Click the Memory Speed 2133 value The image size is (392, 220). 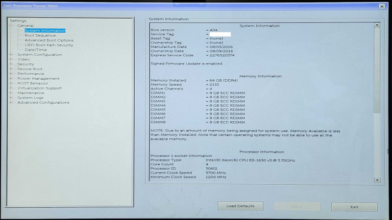(214, 85)
